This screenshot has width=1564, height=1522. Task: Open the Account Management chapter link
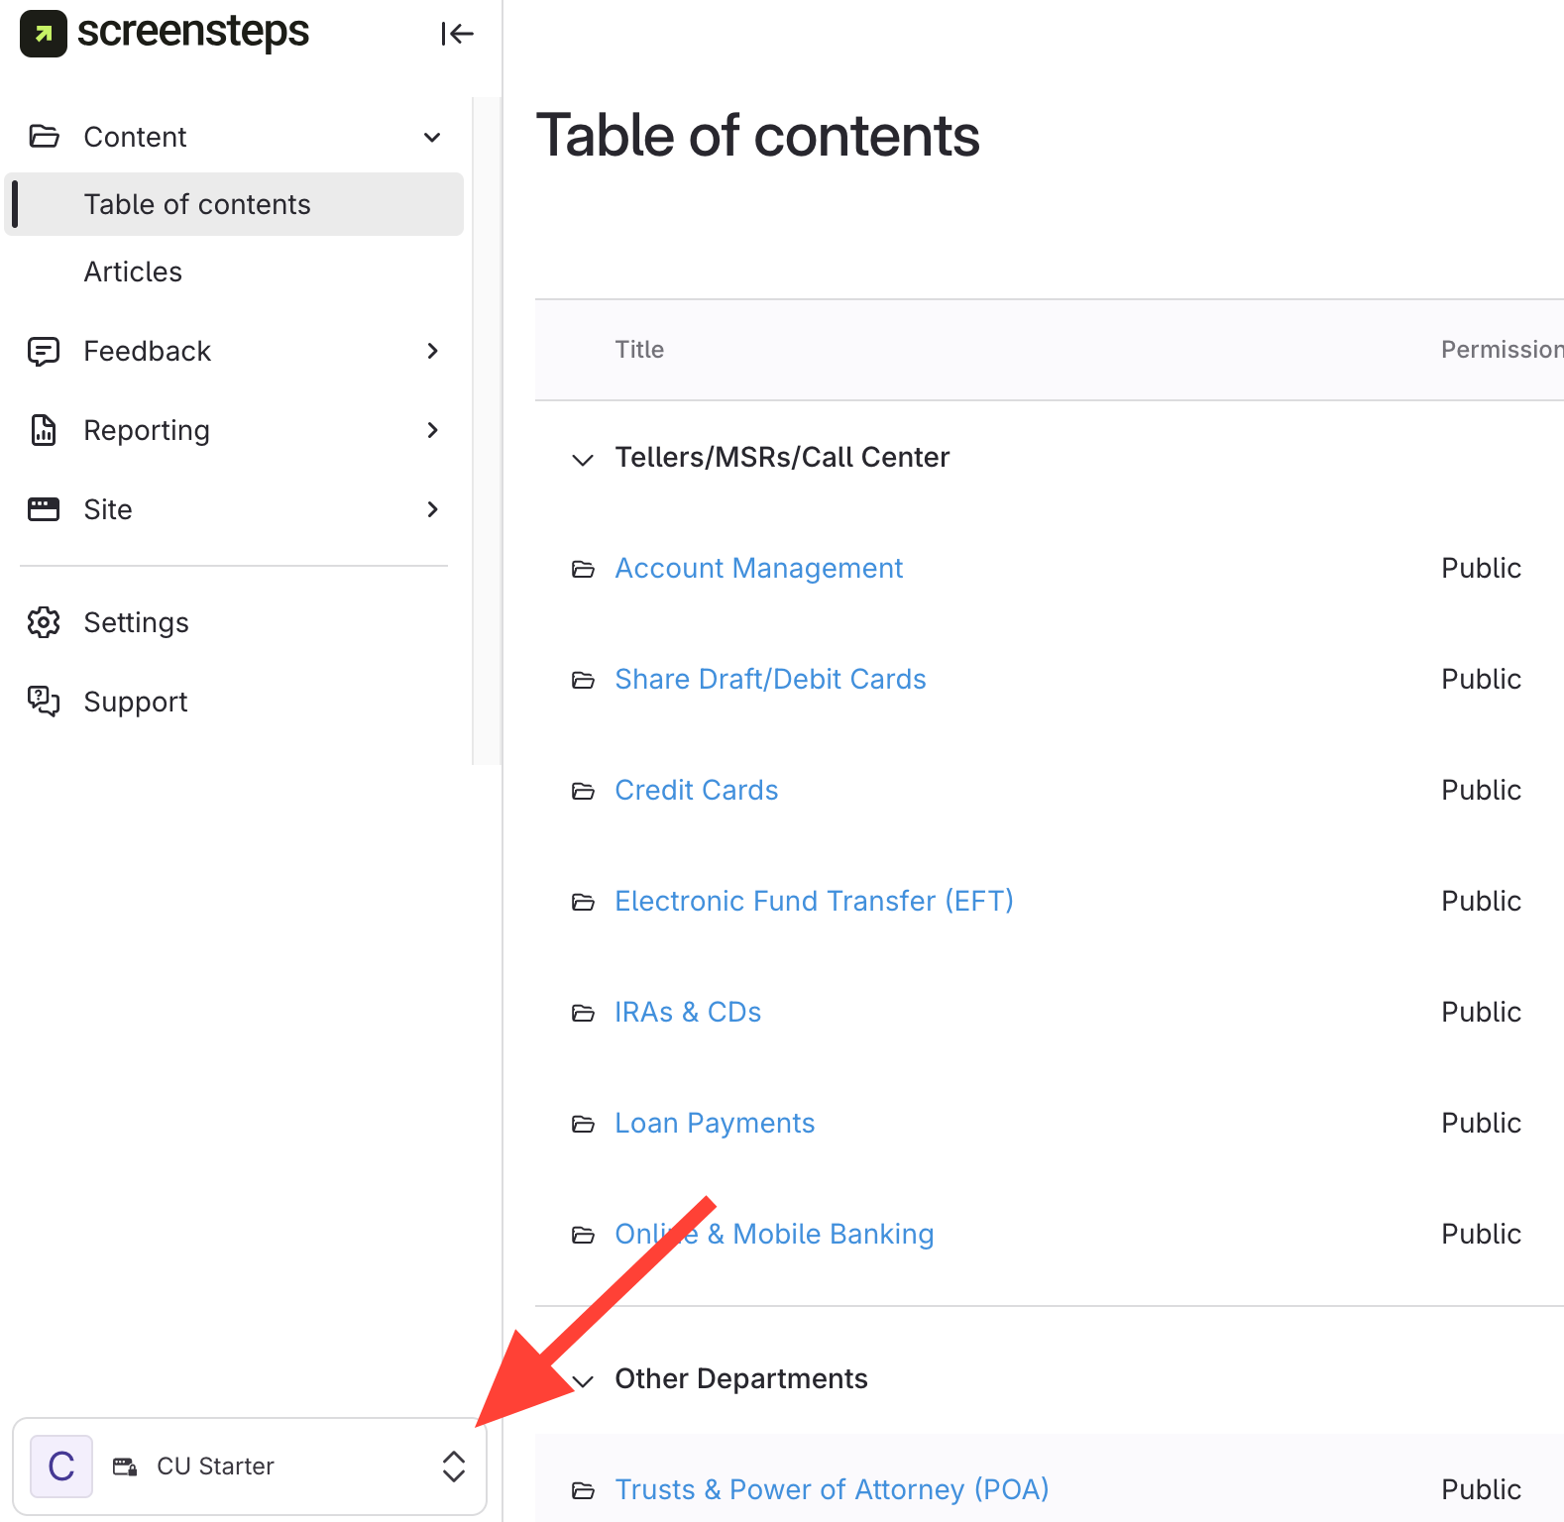[758, 568]
